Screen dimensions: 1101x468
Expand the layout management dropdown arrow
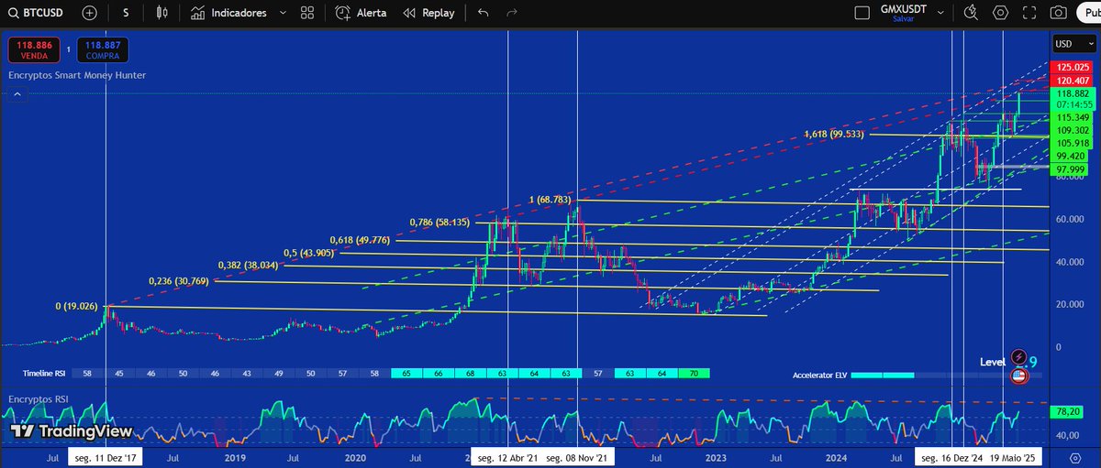coord(941,14)
